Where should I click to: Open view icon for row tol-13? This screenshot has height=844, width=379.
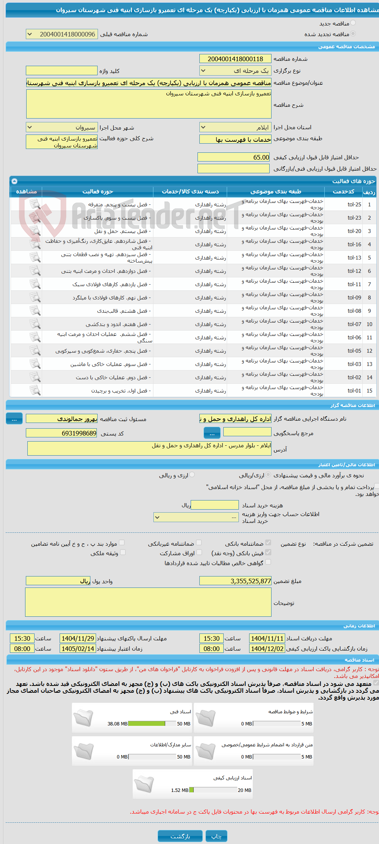point(35,258)
